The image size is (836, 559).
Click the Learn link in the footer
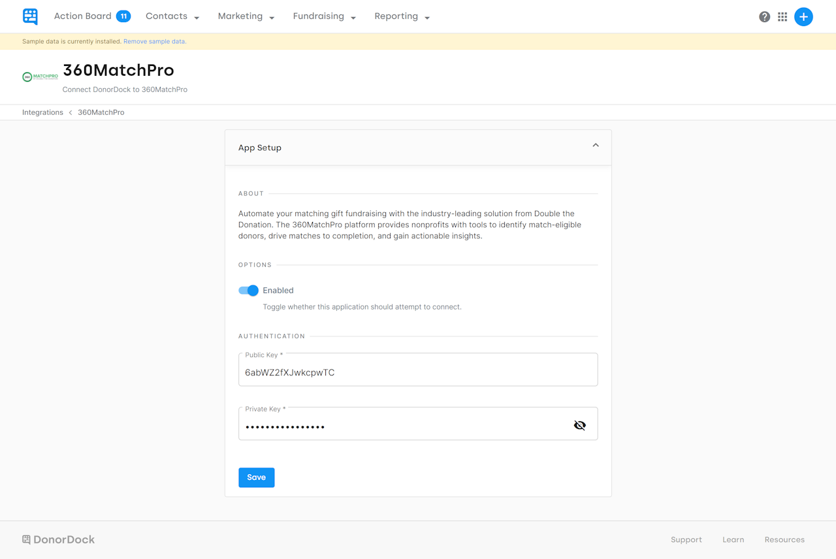coord(733,539)
